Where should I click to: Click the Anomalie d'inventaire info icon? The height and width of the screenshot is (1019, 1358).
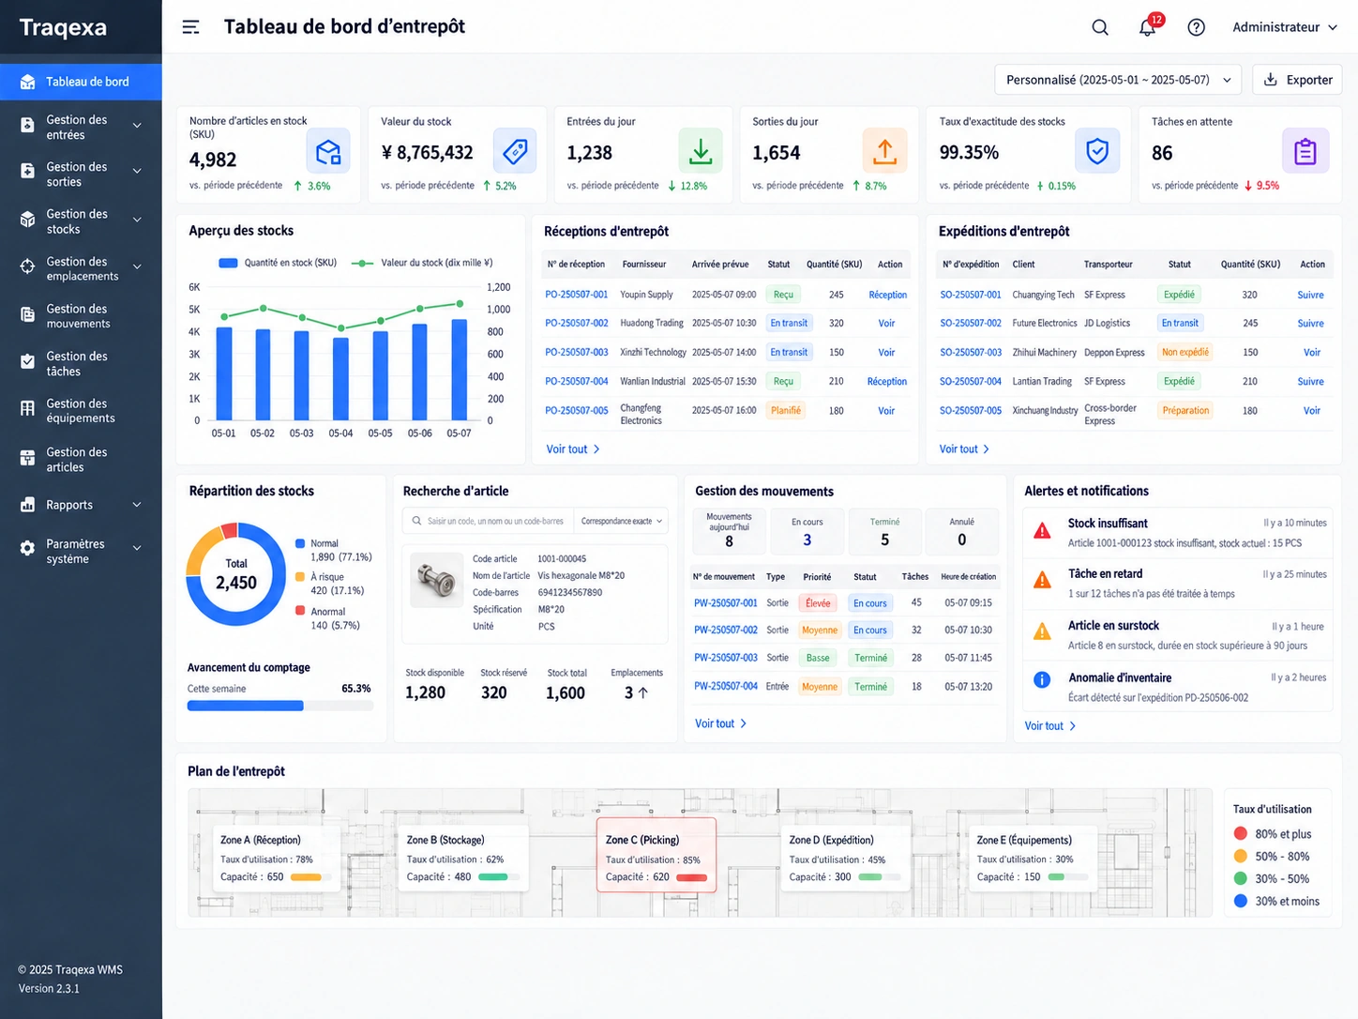(1042, 680)
